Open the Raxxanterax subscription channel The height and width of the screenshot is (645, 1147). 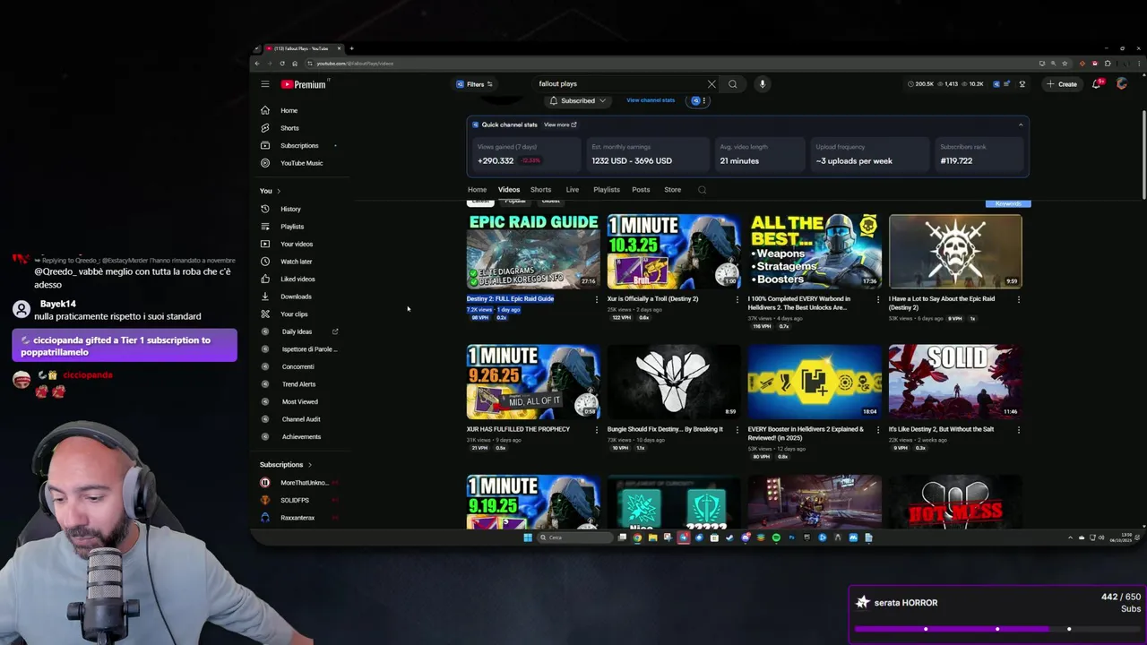[x=298, y=518]
